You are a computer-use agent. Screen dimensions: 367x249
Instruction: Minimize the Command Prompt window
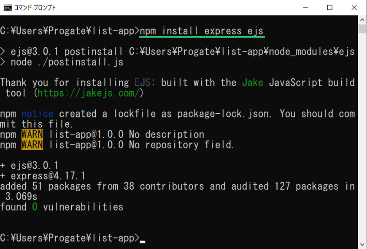306,8
